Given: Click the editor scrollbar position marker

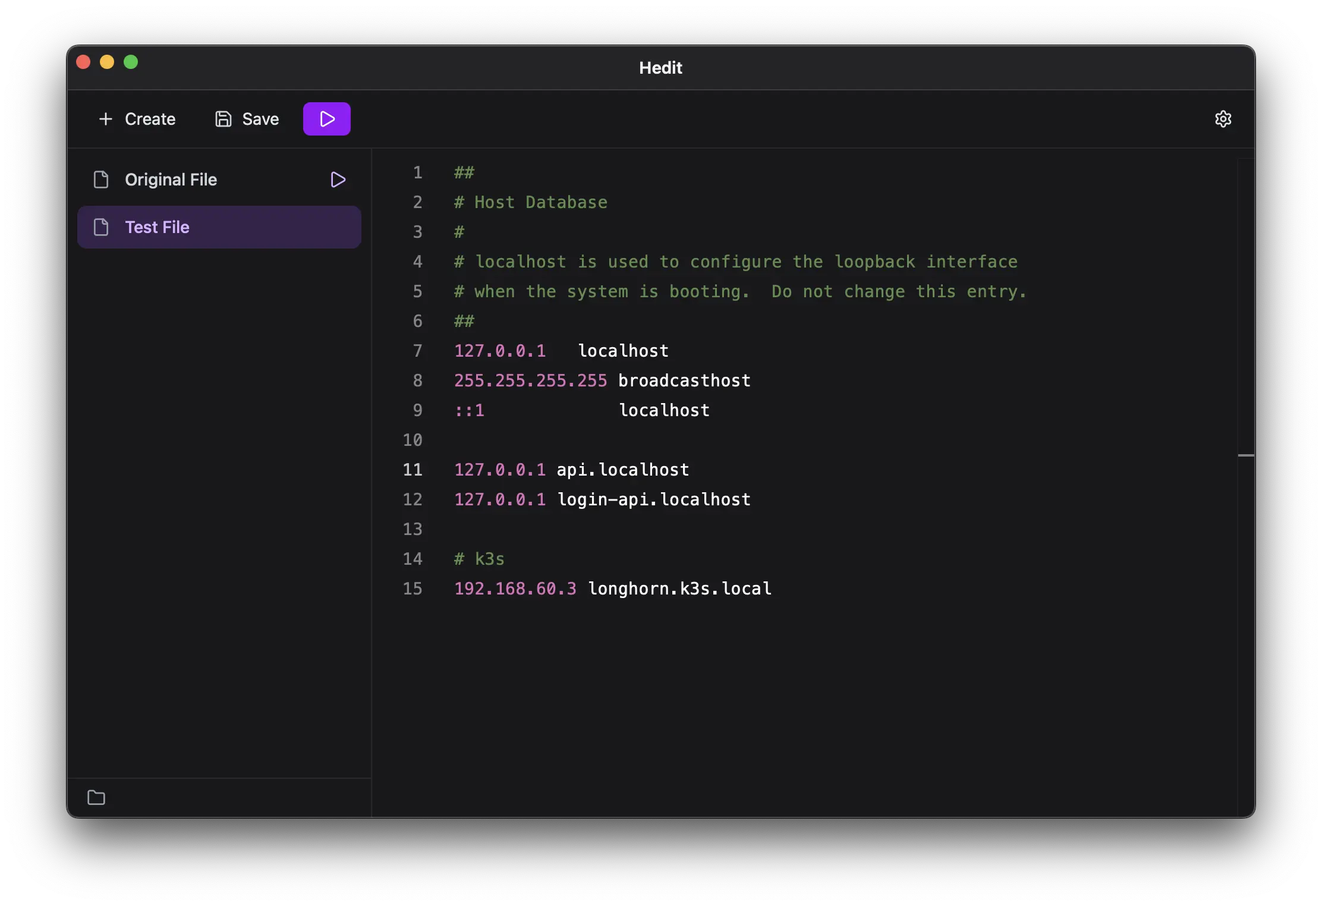Looking at the screenshot, I should coord(1246,455).
